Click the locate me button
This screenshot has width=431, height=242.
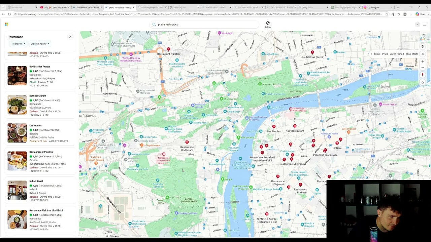(423, 54)
